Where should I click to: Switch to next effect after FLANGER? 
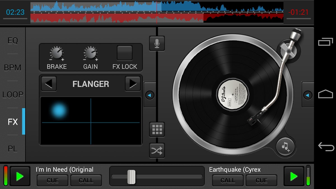133,84
